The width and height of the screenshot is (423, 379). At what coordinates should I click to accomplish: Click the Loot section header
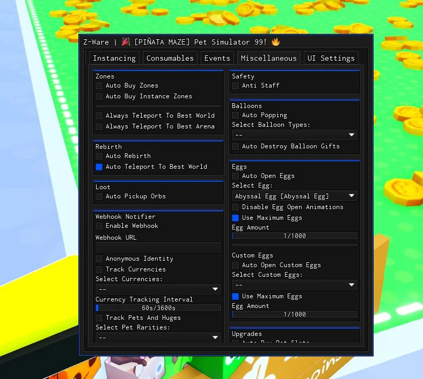click(103, 187)
